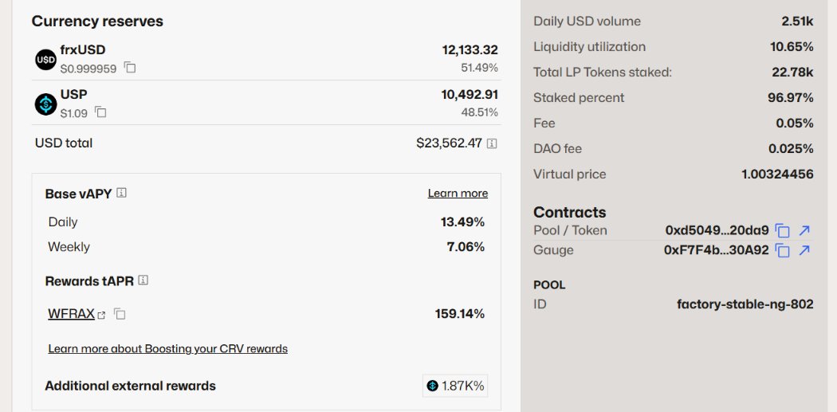The width and height of the screenshot is (837, 412).
Task: Click the 159.14% WFRAX reward rate
Action: point(460,314)
